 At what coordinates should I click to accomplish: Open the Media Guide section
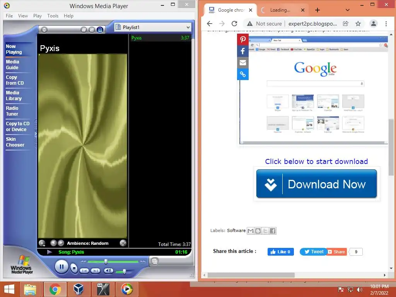12,65
